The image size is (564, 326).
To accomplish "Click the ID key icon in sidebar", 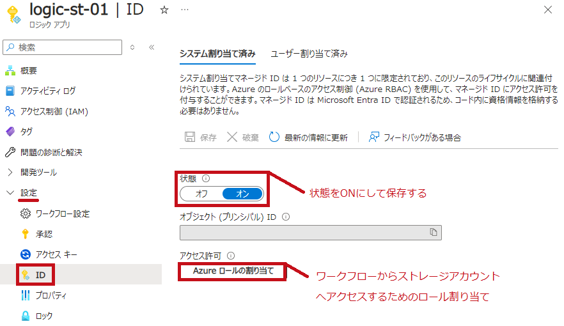I will pyautogui.click(x=25, y=275).
